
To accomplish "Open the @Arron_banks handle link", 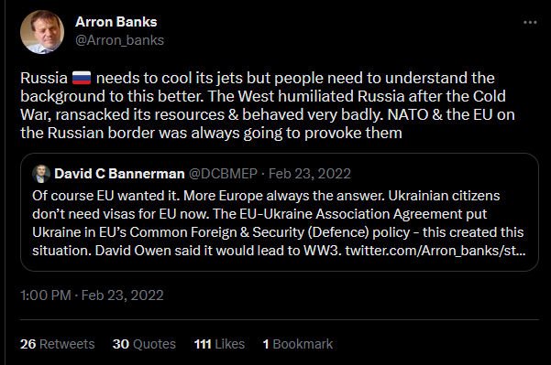I will tap(119, 40).
